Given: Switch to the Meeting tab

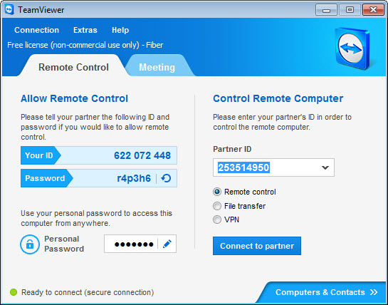Looking at the screenshot, I should [157, 67].
